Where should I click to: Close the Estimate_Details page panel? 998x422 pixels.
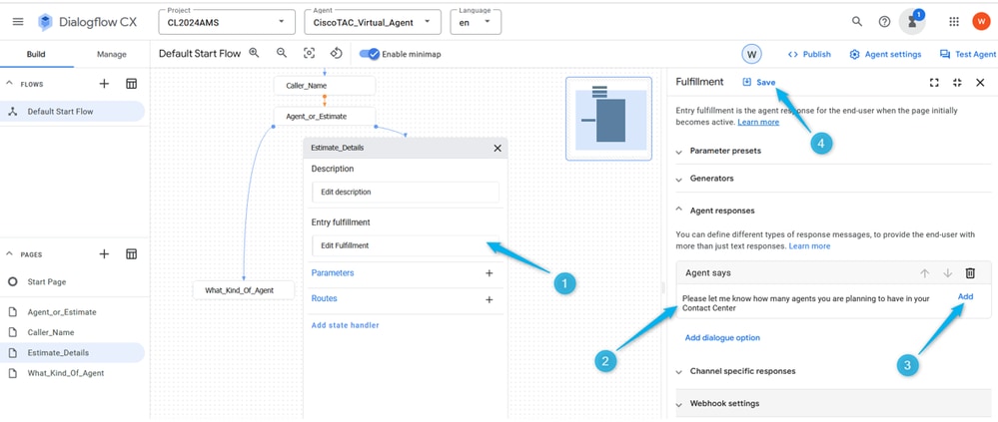498,148
